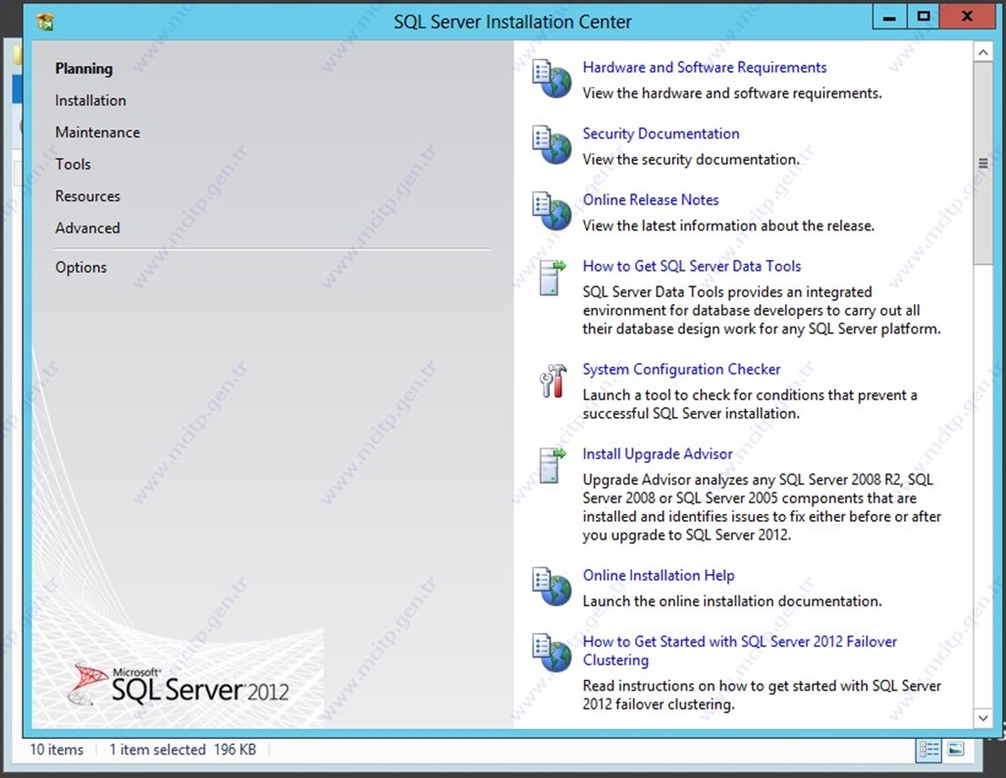The width and height of the screenshot is (1006, 778).
Task: Click 'View the latest information about the release.'
Action: pos(728,226)
